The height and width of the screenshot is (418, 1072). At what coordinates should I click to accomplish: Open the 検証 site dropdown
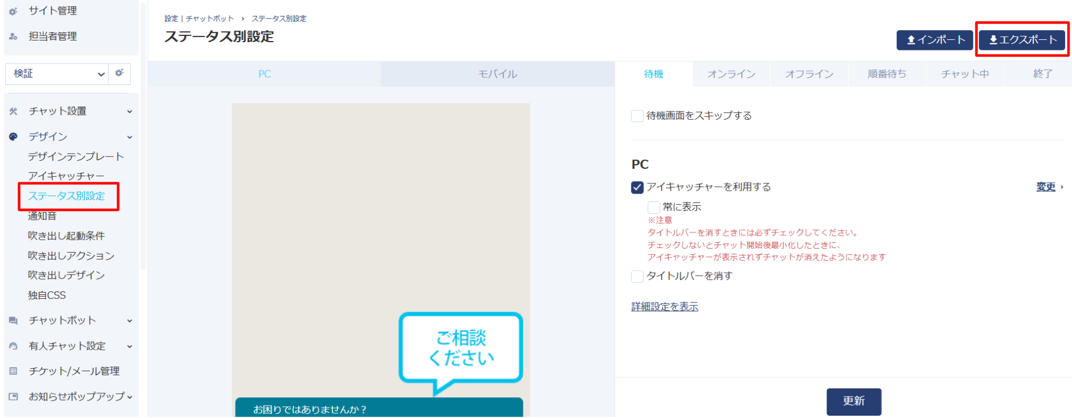57,74
